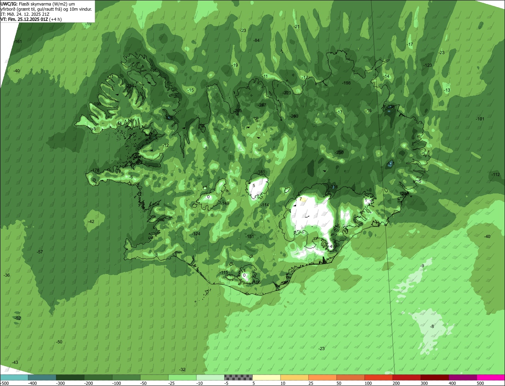Click the -42 value on the map
This screenshot has width=505, height=386.
point(91,221)
